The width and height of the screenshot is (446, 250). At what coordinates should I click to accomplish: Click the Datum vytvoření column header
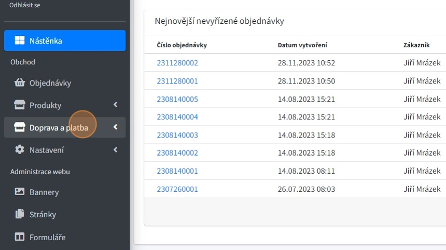[x=302, y=45]
